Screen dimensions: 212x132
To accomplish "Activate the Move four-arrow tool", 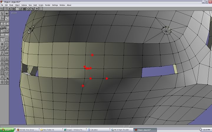I will (2, 44).
